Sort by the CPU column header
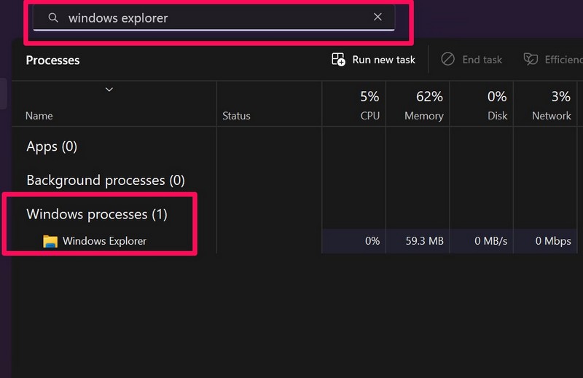This screenshot has width=583, height=378. [x=369, y=116]
